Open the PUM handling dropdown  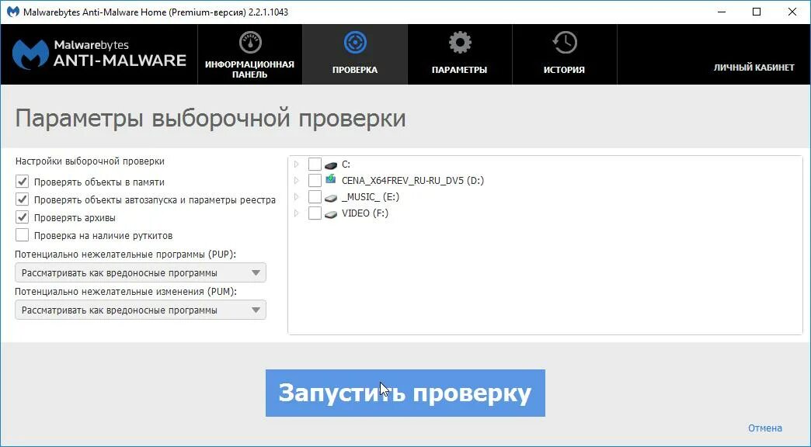click(141, 310)
